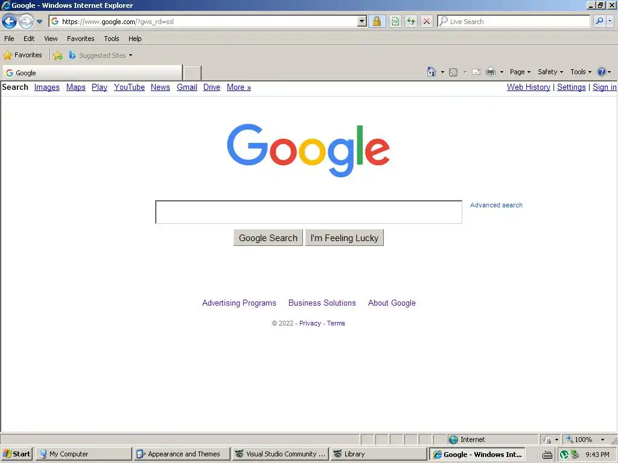The image size is (618, 463).
Task: Open the View menu
Action: 51,39
